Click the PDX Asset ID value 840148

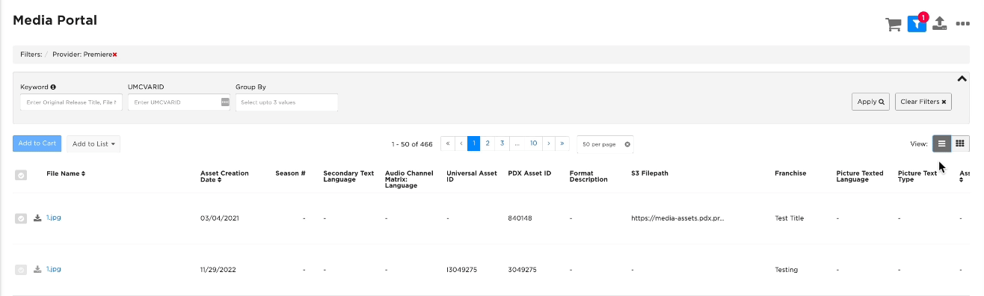point(520,218)
